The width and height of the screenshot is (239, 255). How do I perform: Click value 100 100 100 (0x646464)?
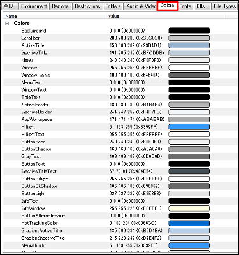coord(134,75)
